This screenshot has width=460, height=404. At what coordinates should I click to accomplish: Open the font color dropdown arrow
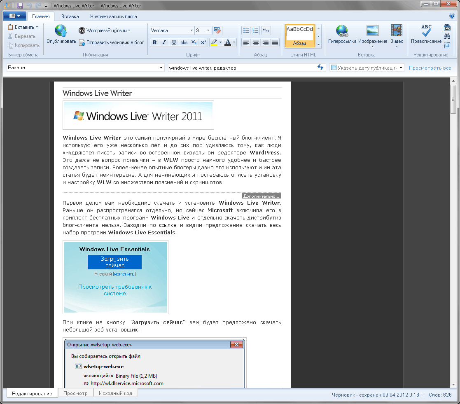point(234,42)
